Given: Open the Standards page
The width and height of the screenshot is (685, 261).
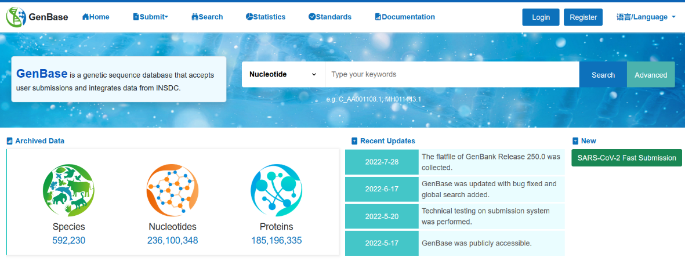Looking at the screenshot, I should 329,17.
